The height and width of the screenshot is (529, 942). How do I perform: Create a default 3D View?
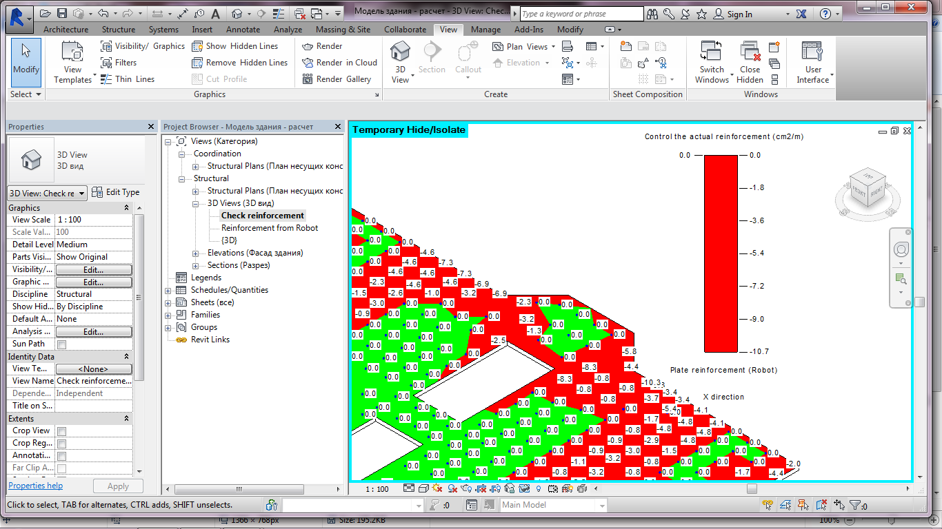pos(400,55)
